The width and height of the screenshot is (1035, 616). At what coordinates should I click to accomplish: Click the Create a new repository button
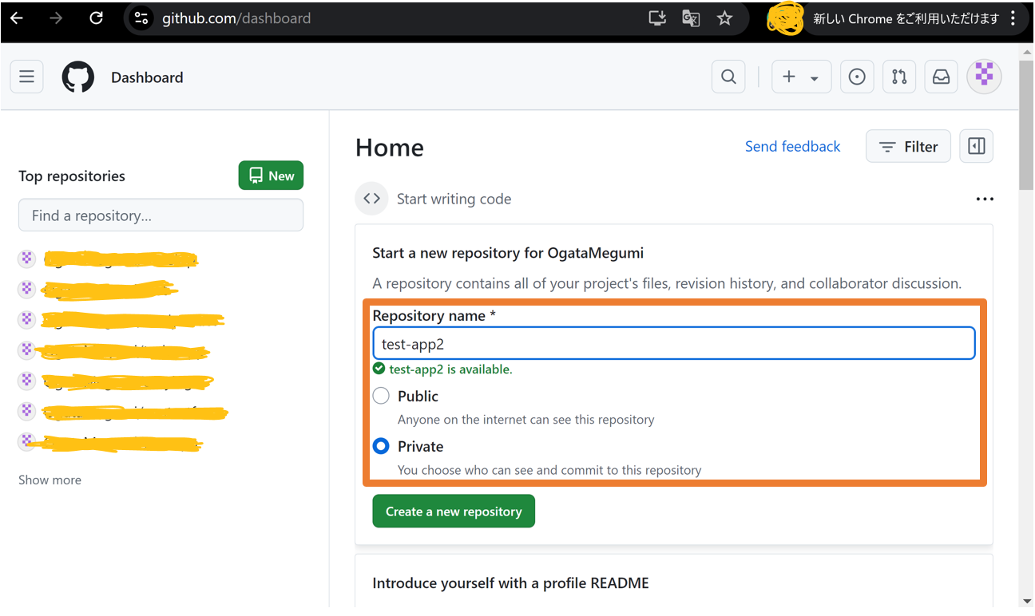coord(453,511)
